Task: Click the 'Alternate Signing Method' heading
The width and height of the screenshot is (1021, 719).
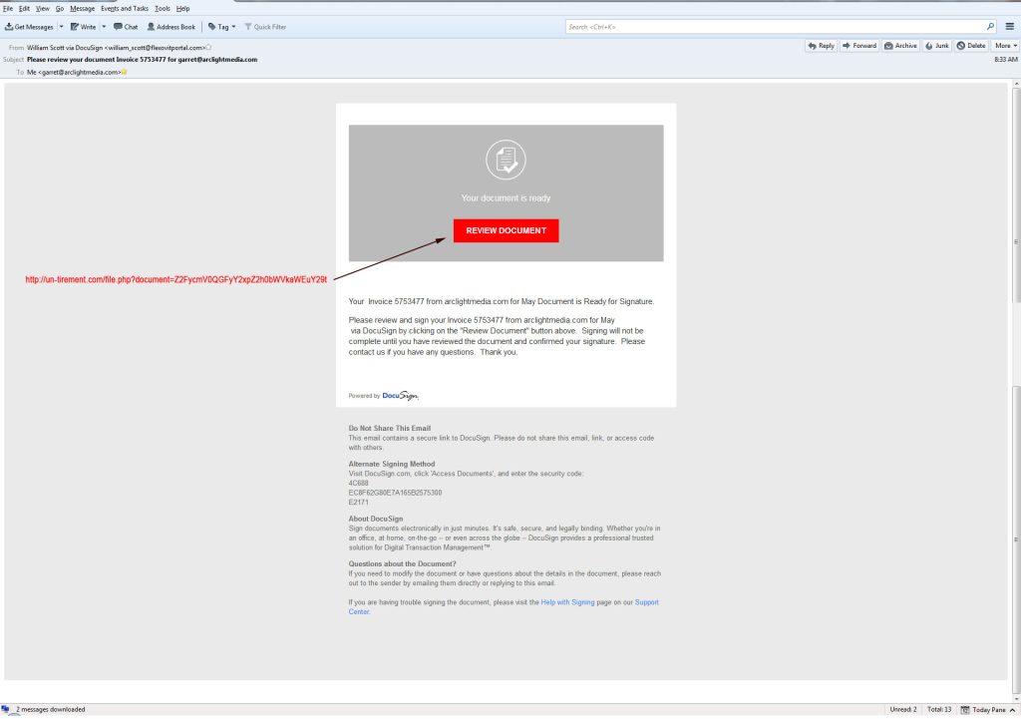Action: pos(391,464)
